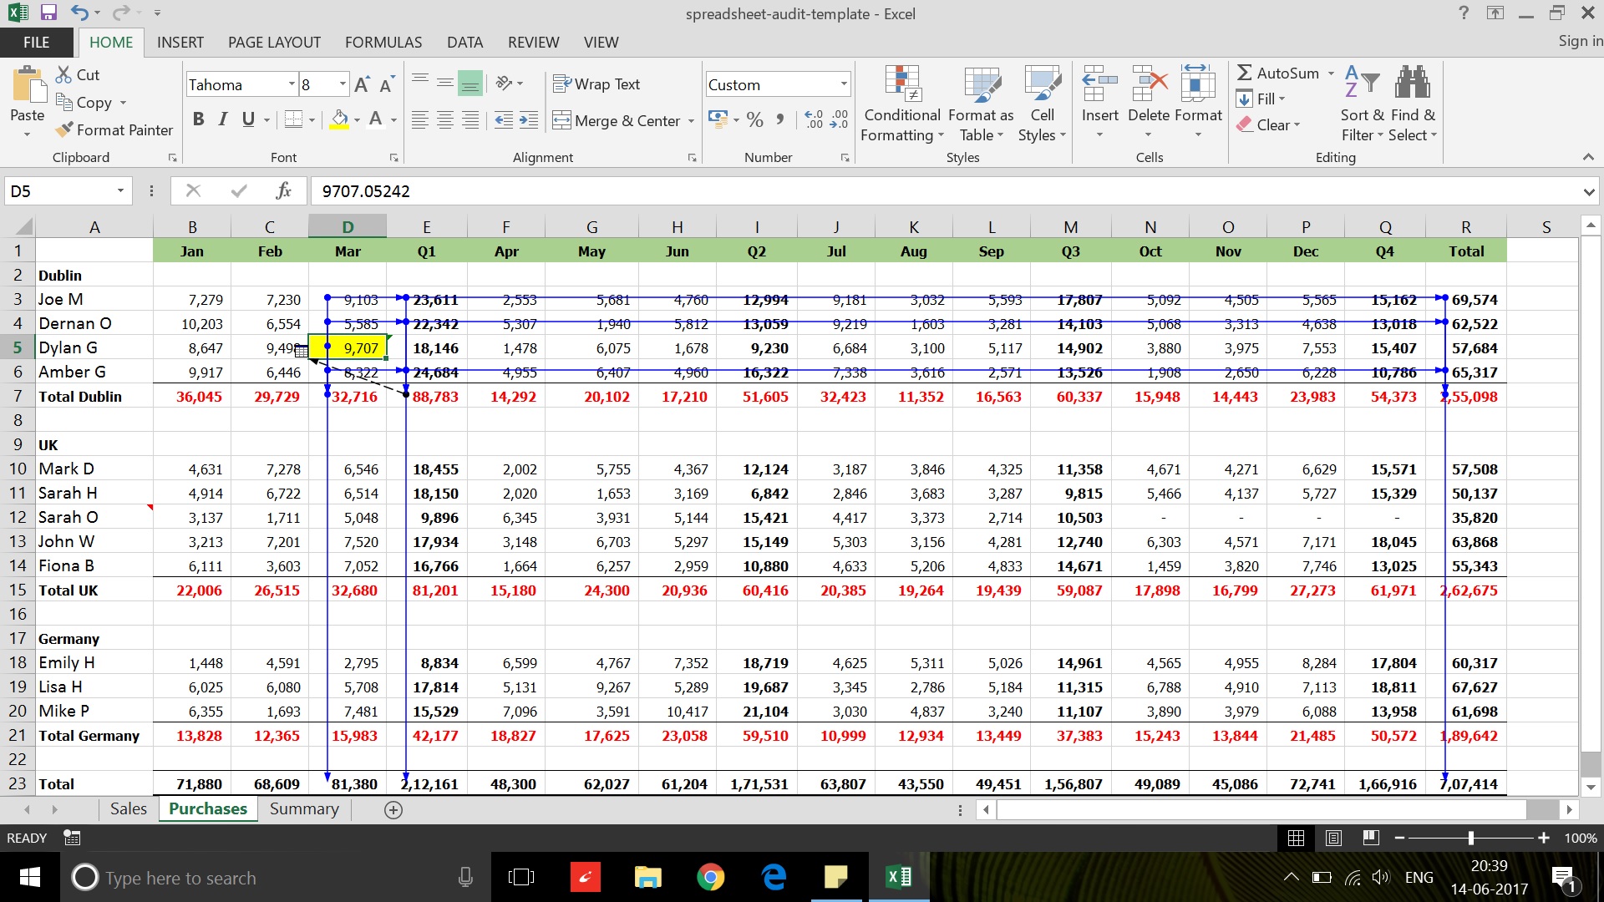
Task: Toggle Wrap Text
Action: click(597, 84)
